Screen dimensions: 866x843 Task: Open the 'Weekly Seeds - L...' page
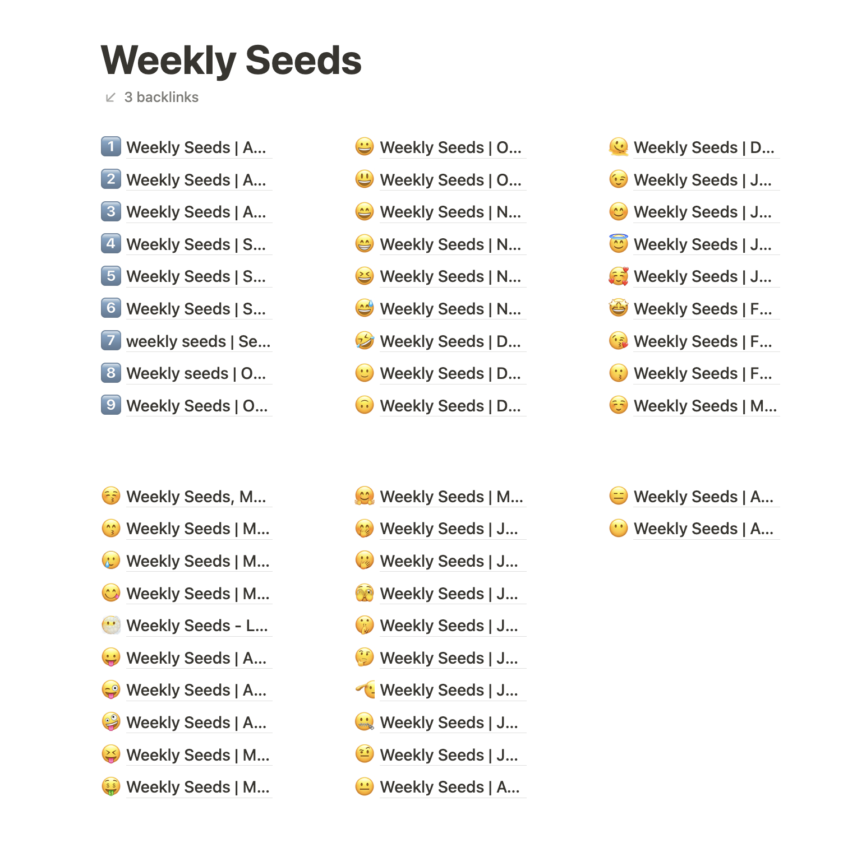(x=197, y=626)
